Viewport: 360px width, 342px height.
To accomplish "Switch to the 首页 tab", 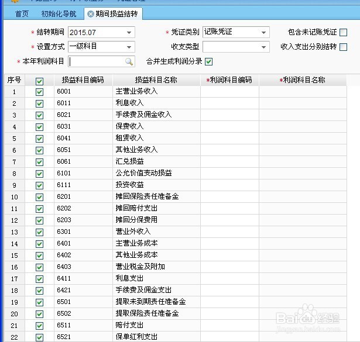I will tap(22, 14).
